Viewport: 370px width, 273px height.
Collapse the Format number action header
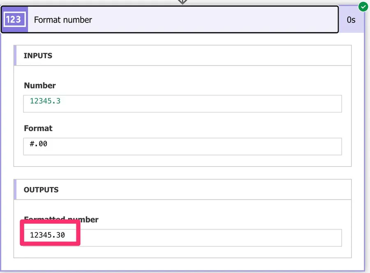[206, 19]
